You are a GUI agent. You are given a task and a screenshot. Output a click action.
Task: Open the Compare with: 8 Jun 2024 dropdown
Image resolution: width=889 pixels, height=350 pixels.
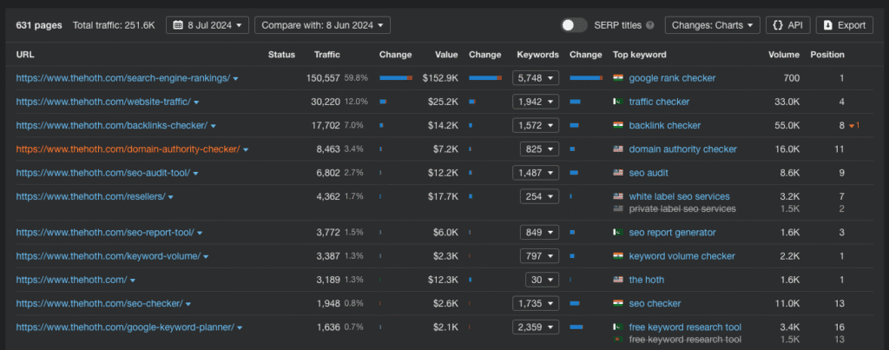pyautogui.click(x=322, y=25)
